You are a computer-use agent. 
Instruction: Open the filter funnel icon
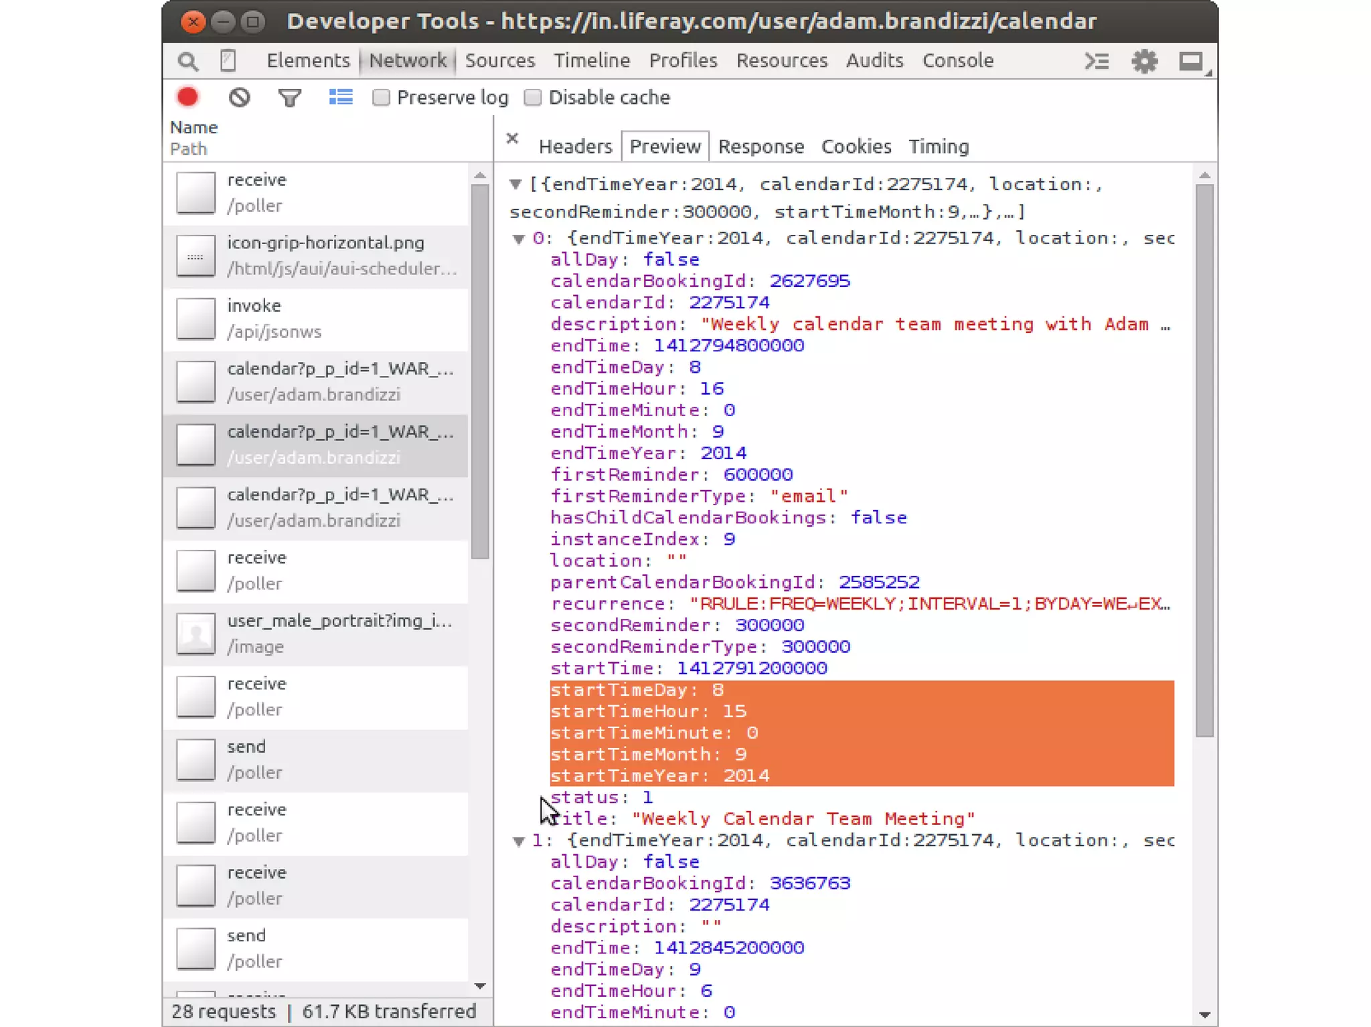289,98
